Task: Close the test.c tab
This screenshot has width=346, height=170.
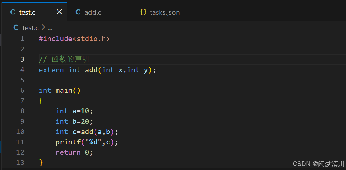Action: click(59, 12)
